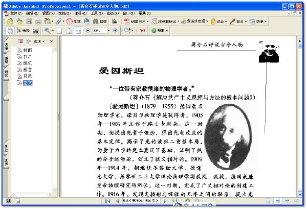Click the Open file folder icon

coord(10,21)
